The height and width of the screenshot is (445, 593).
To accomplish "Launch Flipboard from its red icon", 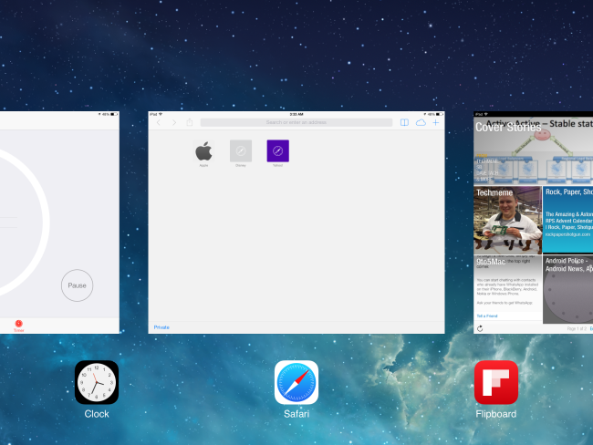I will [x=495, y=382].
